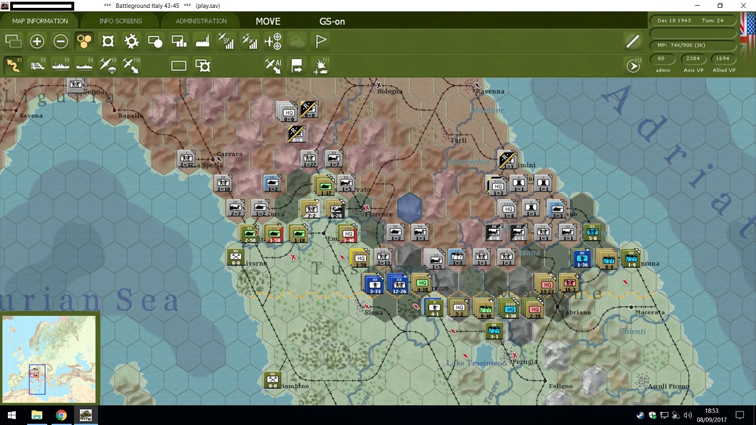Viewport: 756px width, 425px height.
Task: Toggle the factory display icon
Action: [202, 41]
